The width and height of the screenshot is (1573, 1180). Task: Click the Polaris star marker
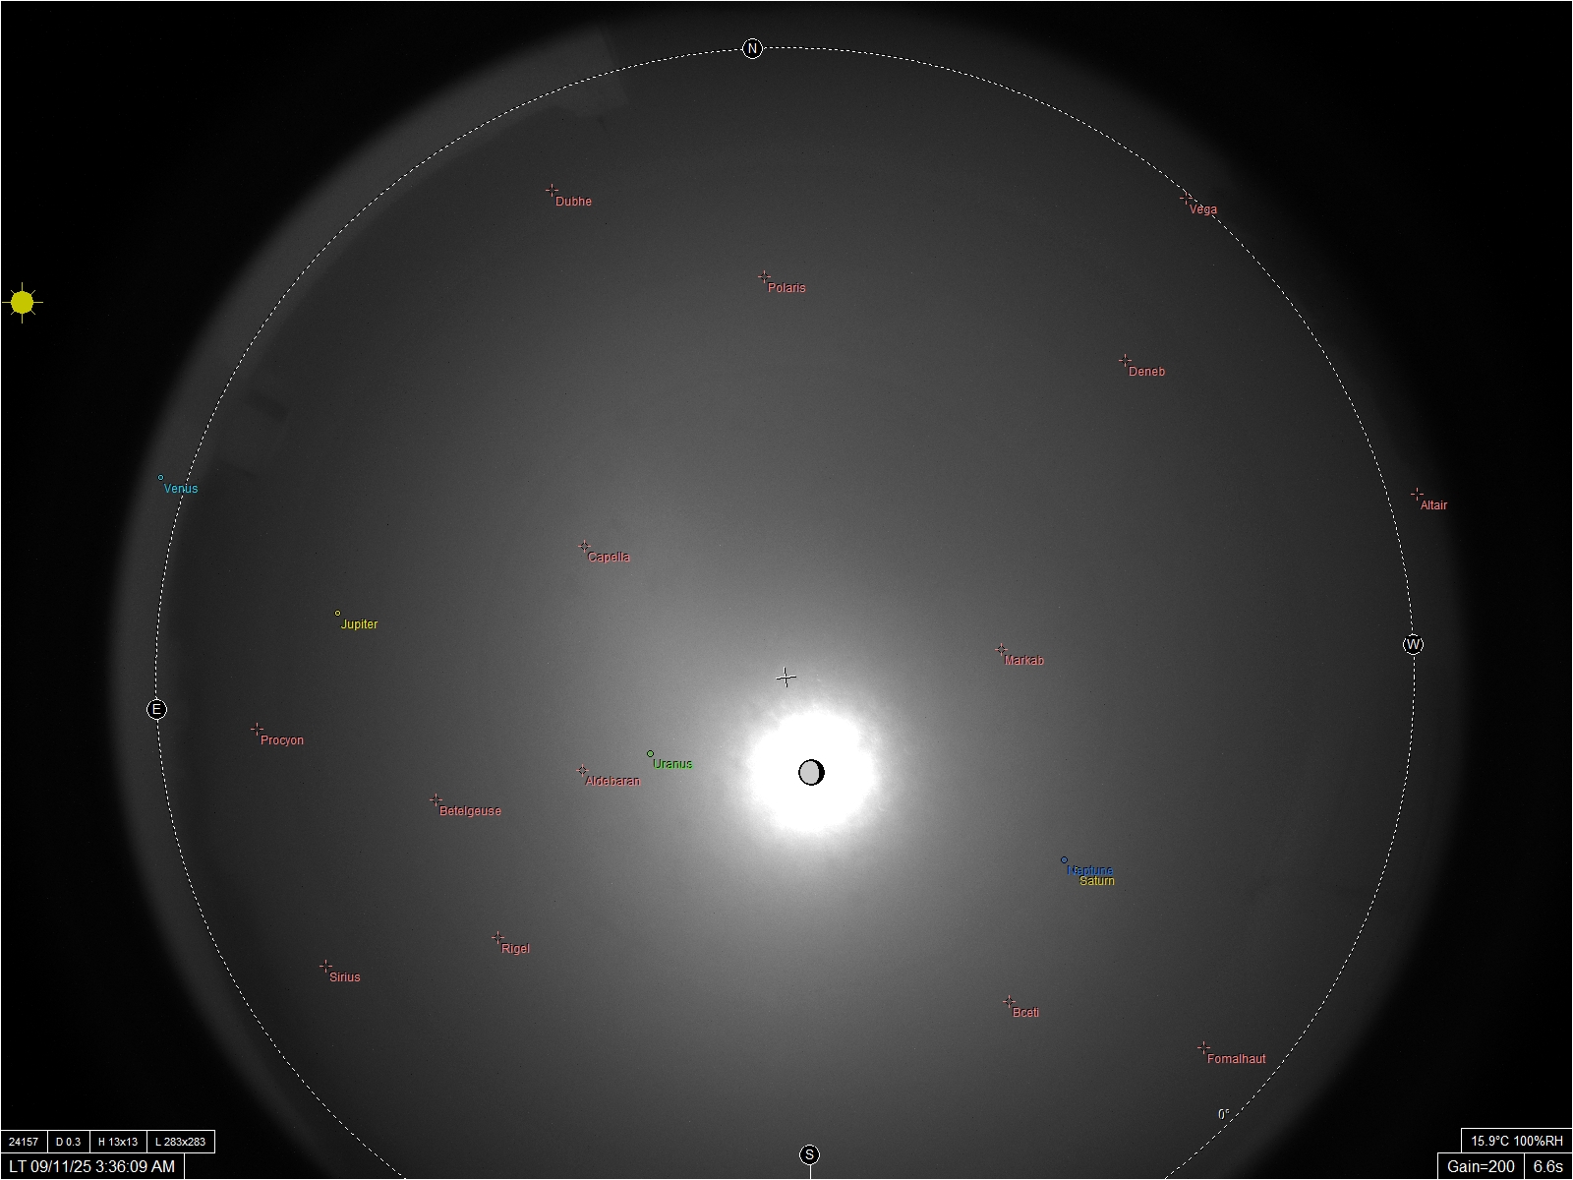[x=764, y=277]
